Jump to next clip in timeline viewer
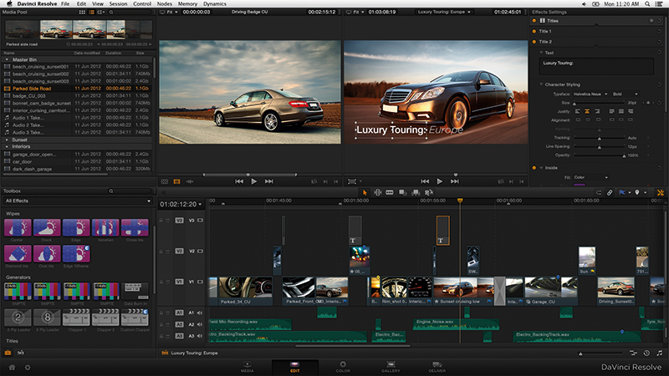669x376 pixels. 455,181
